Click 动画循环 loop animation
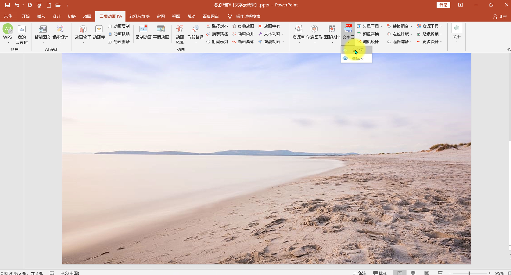This screenshot has width=511, height=275. pyautogui.click(x=243, y=42)
